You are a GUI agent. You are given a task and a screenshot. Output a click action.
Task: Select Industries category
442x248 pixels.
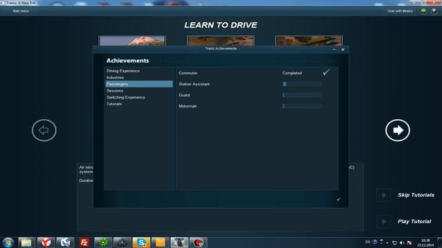pyautogui.click(x=139, y=77)
